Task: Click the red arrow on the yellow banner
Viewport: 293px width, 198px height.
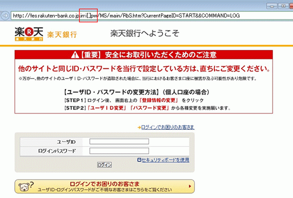Action: click(x=190, y=186)
